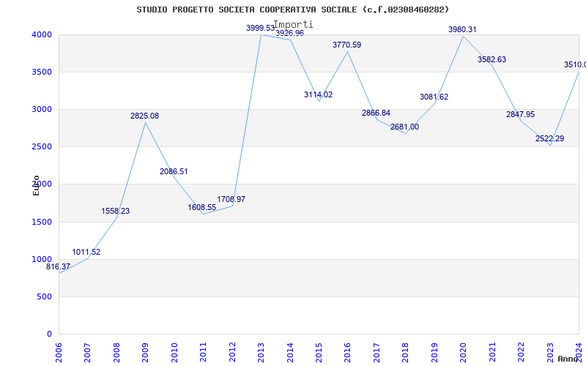Click x-axis year label 2007

coord(87,353)
